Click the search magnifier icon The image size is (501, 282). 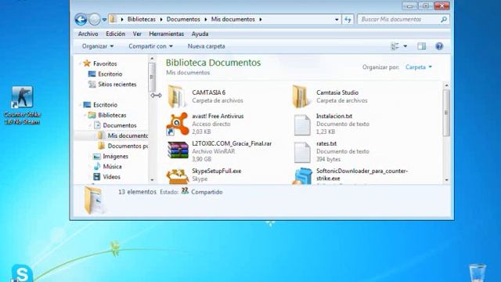[444, 20]
